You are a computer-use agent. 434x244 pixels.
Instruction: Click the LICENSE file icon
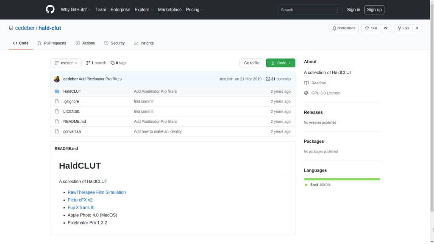point(57,111)
